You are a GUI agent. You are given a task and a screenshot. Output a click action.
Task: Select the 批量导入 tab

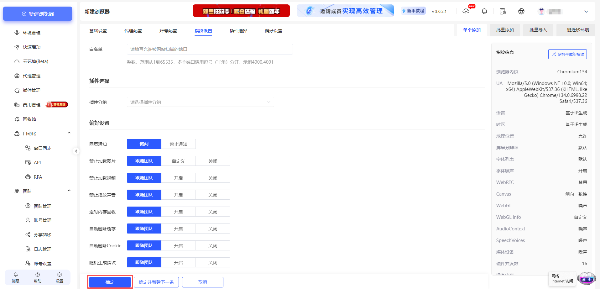[538, 30]
